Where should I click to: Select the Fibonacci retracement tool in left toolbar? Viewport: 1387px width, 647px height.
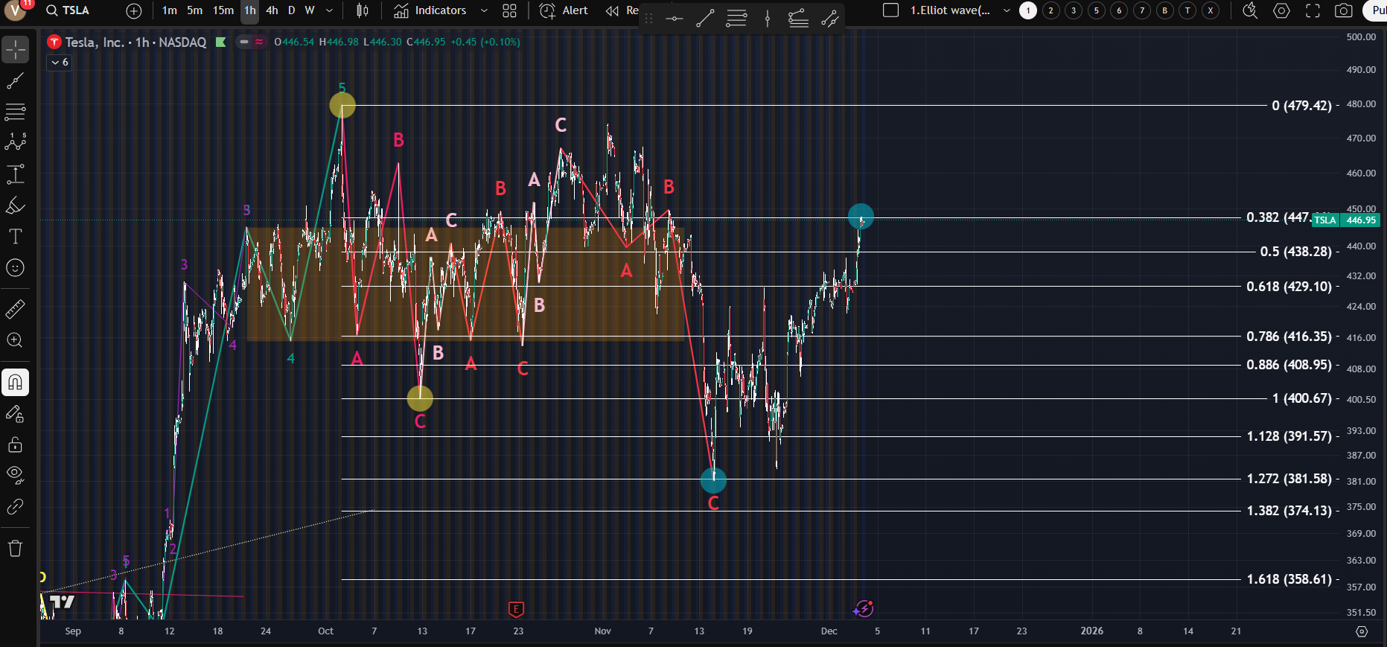pos(15,112)
